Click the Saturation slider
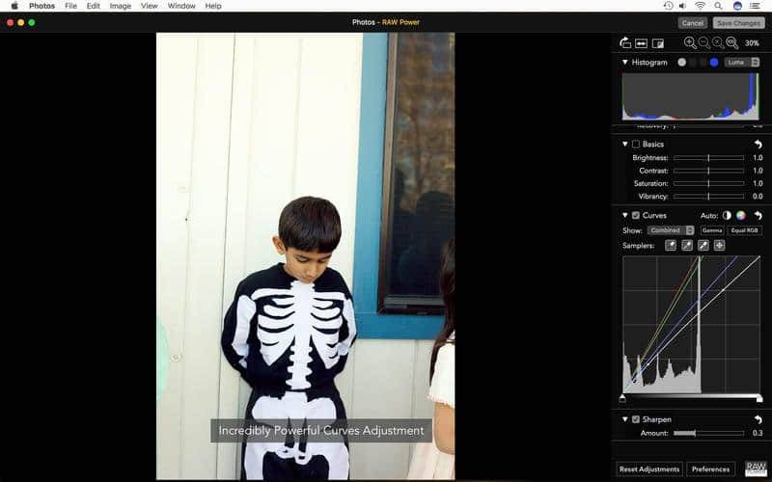 click(x=708, y=183)
